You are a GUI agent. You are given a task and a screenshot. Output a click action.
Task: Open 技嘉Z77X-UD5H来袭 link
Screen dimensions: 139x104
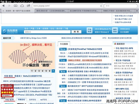tap(123, 22)
